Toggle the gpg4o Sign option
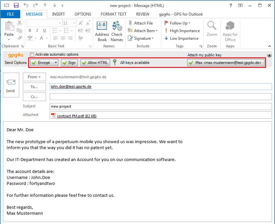This screenshot has height=224, width=275. pos(69,63)
